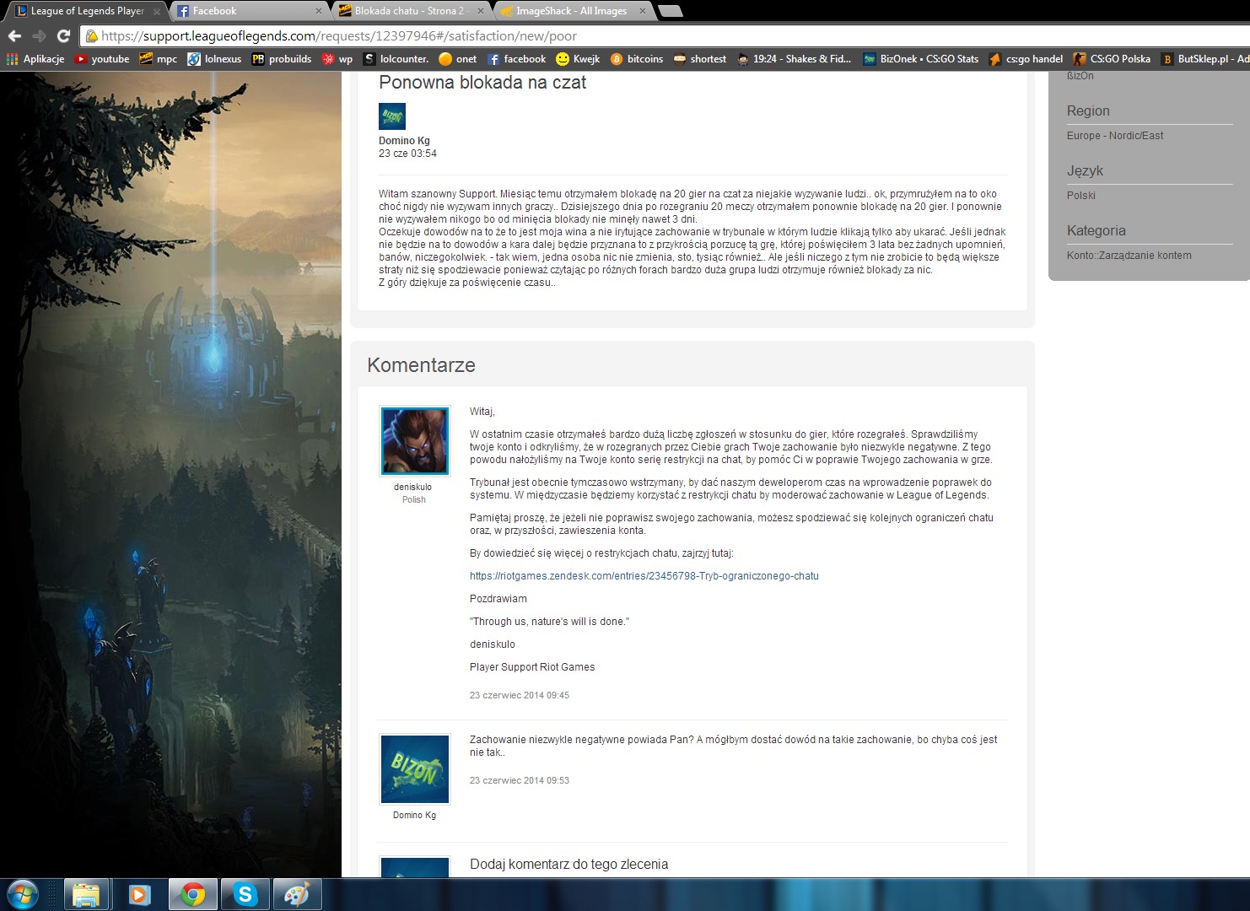1250x911 pixels.
Task: Open the Kwejk bookmark
Action: click(x=578, y=59)
